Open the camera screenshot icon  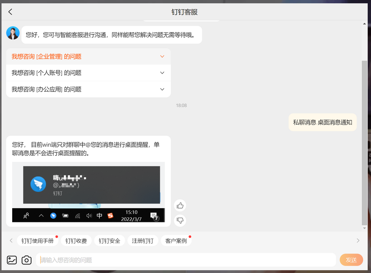pyautogui.click(x=26, y=260)
